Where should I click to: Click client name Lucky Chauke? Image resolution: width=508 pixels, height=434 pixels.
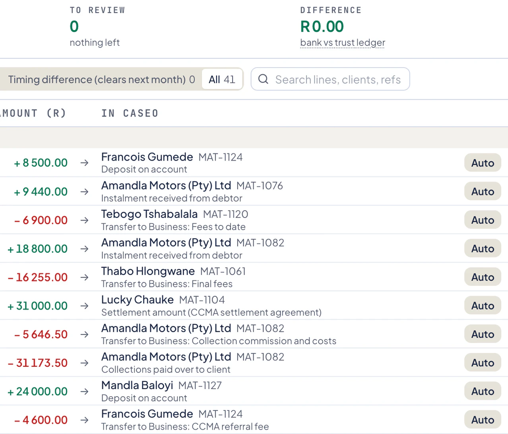pyautogui.click(x=138, y=300)
